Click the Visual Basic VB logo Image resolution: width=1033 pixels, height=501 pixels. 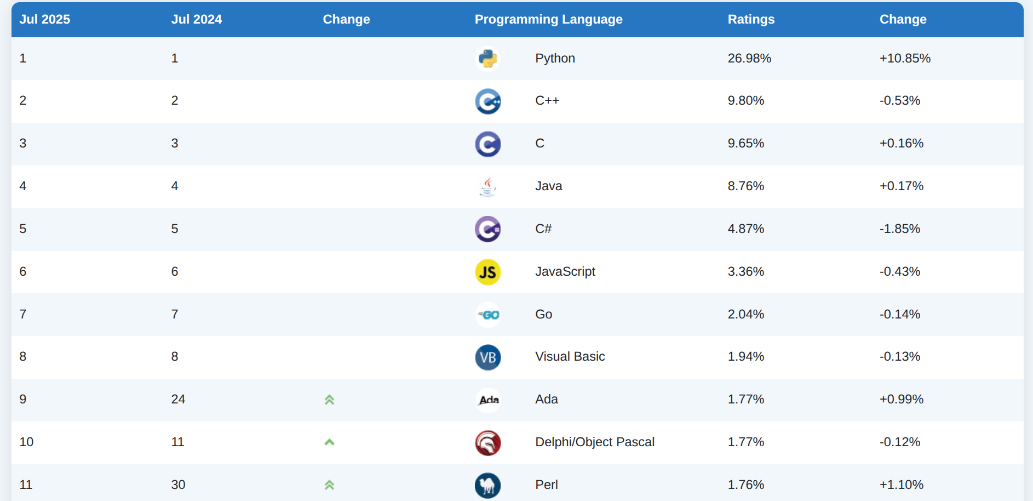pos(487,357)
